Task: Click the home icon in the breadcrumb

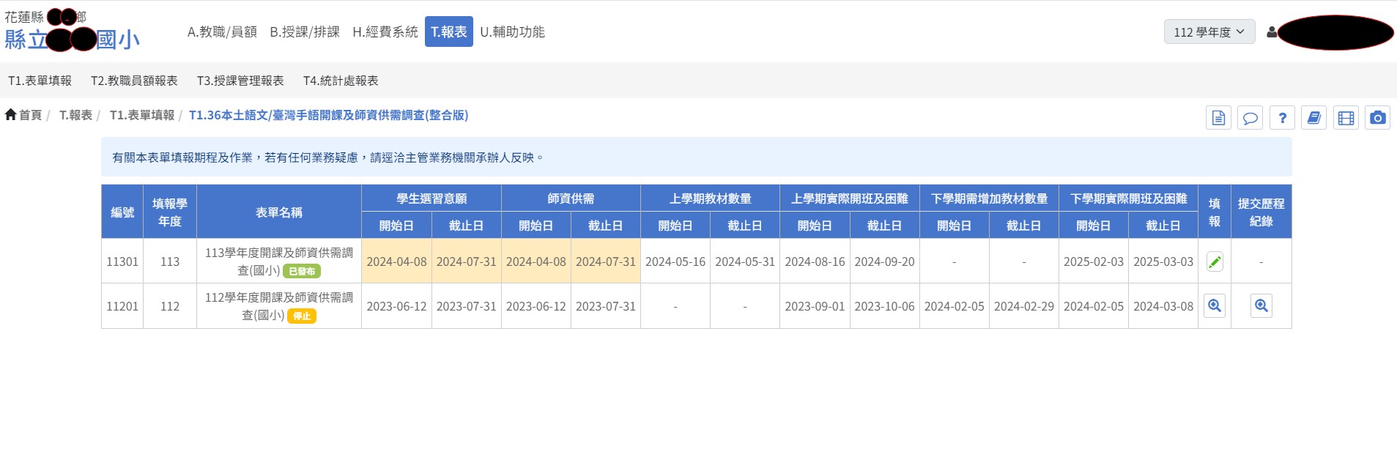Action: (x=11, y=115)
